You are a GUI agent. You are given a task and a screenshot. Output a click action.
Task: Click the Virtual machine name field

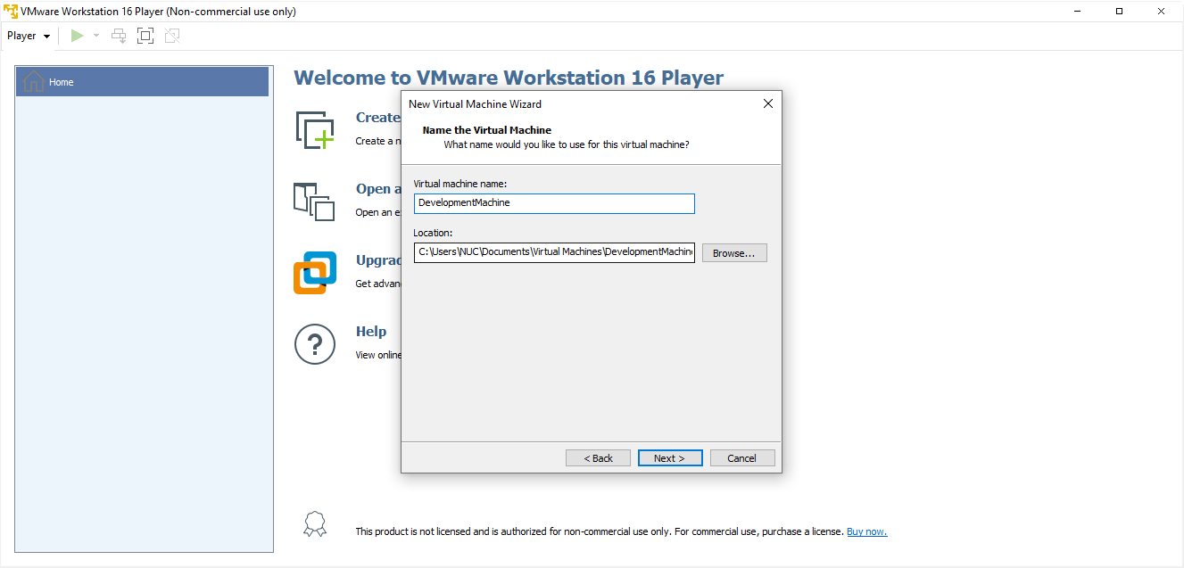[554, 203]
